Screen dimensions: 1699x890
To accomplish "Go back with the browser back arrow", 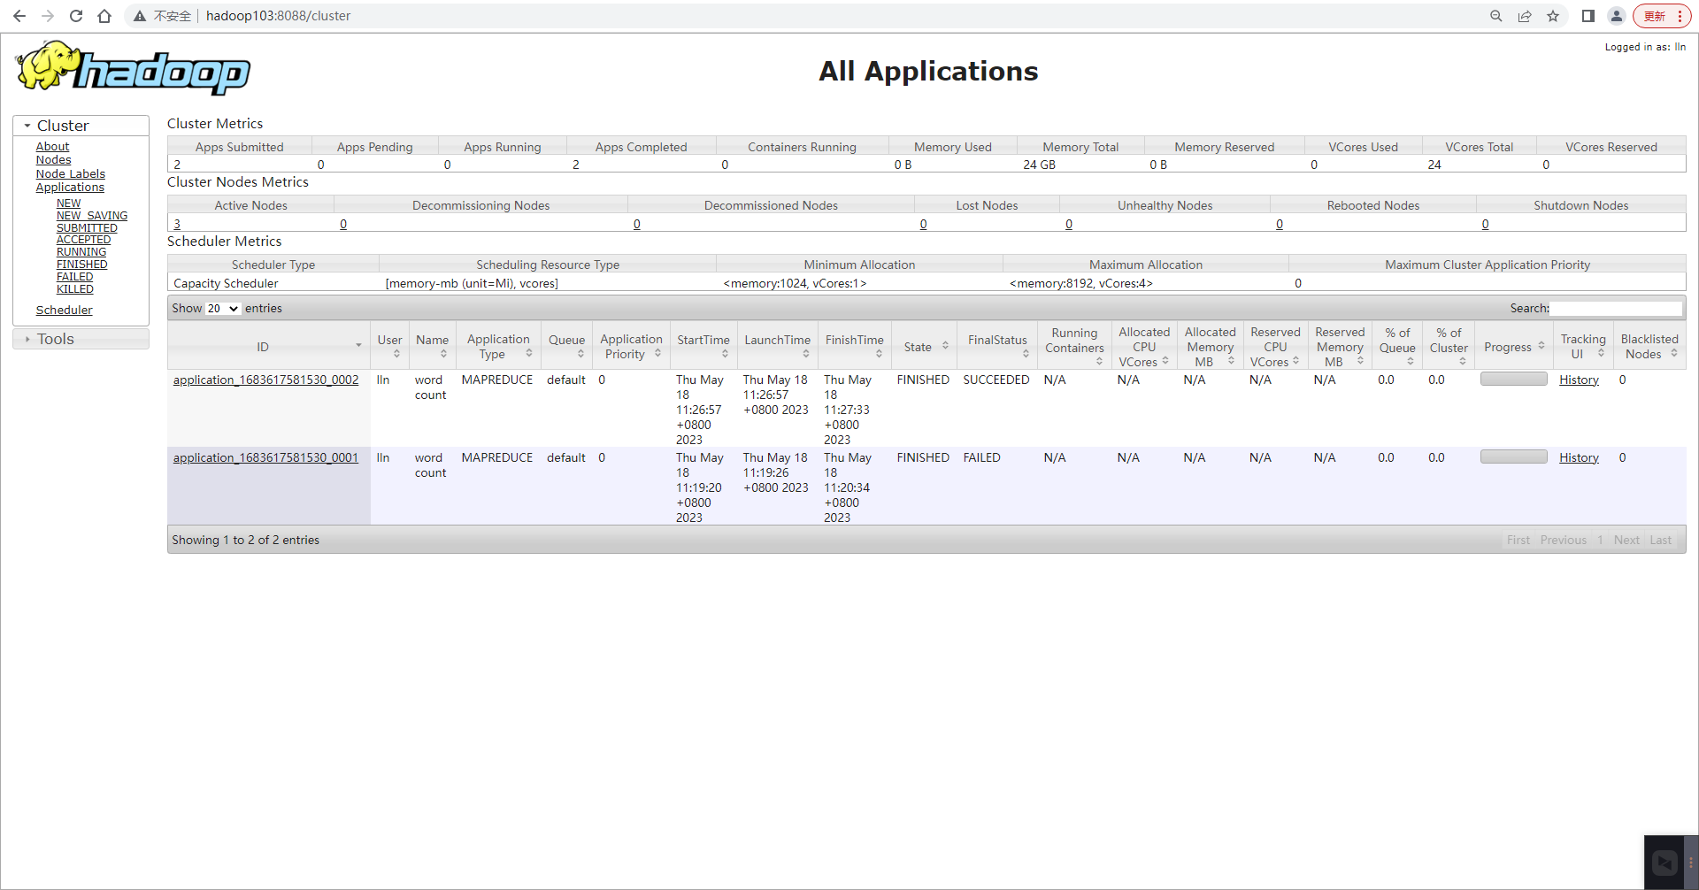I will [x=19, y=16].
